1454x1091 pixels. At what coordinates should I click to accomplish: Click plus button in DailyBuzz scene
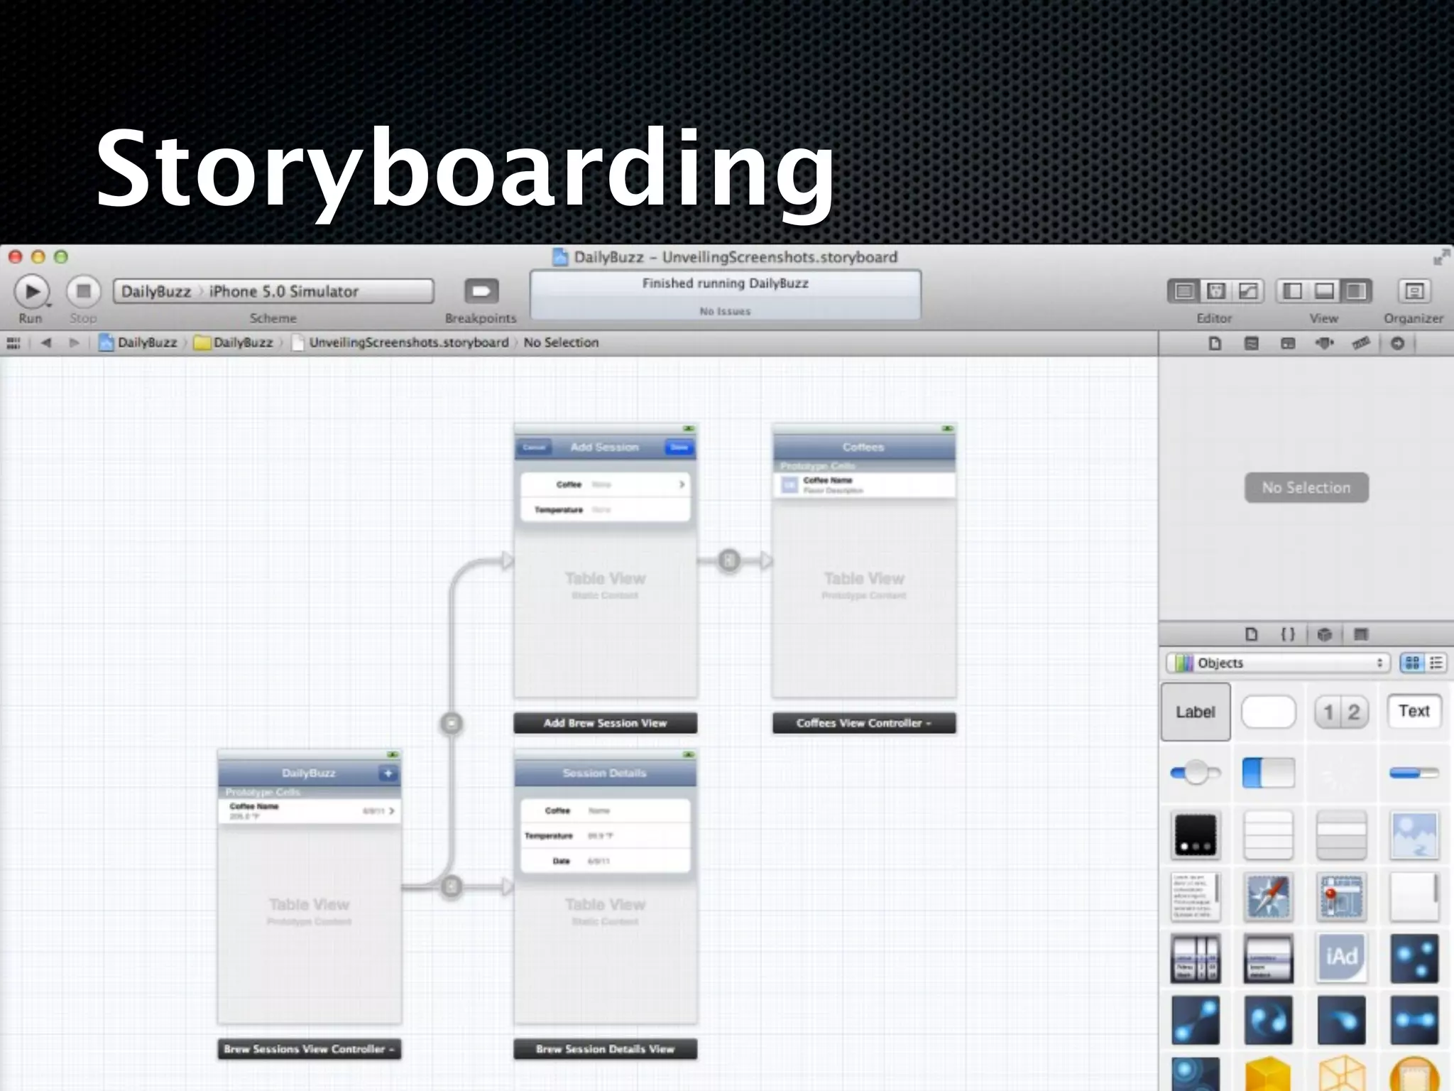click(388, 774)
